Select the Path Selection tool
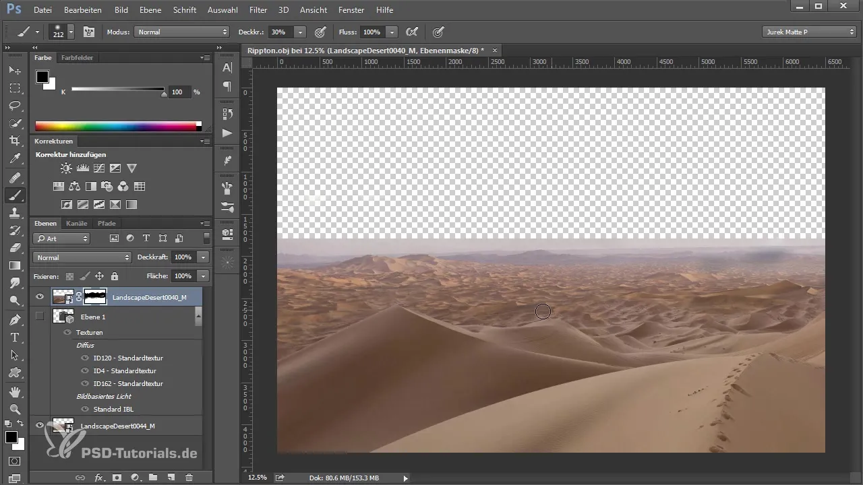The width and height of the screenshot is (863, 485). coord(15,354)
